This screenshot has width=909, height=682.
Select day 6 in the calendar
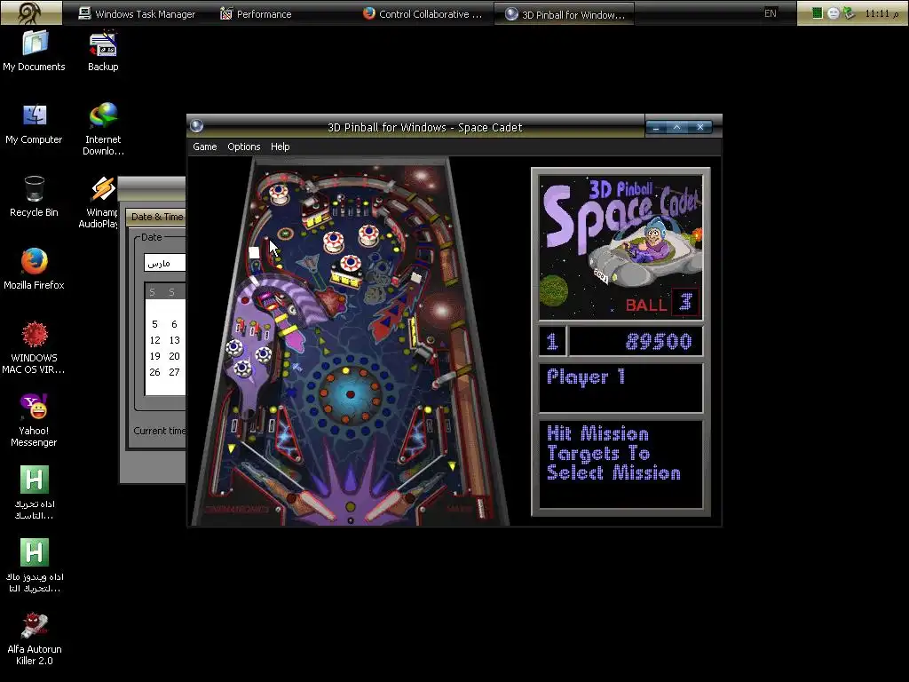tap(174, 324)
